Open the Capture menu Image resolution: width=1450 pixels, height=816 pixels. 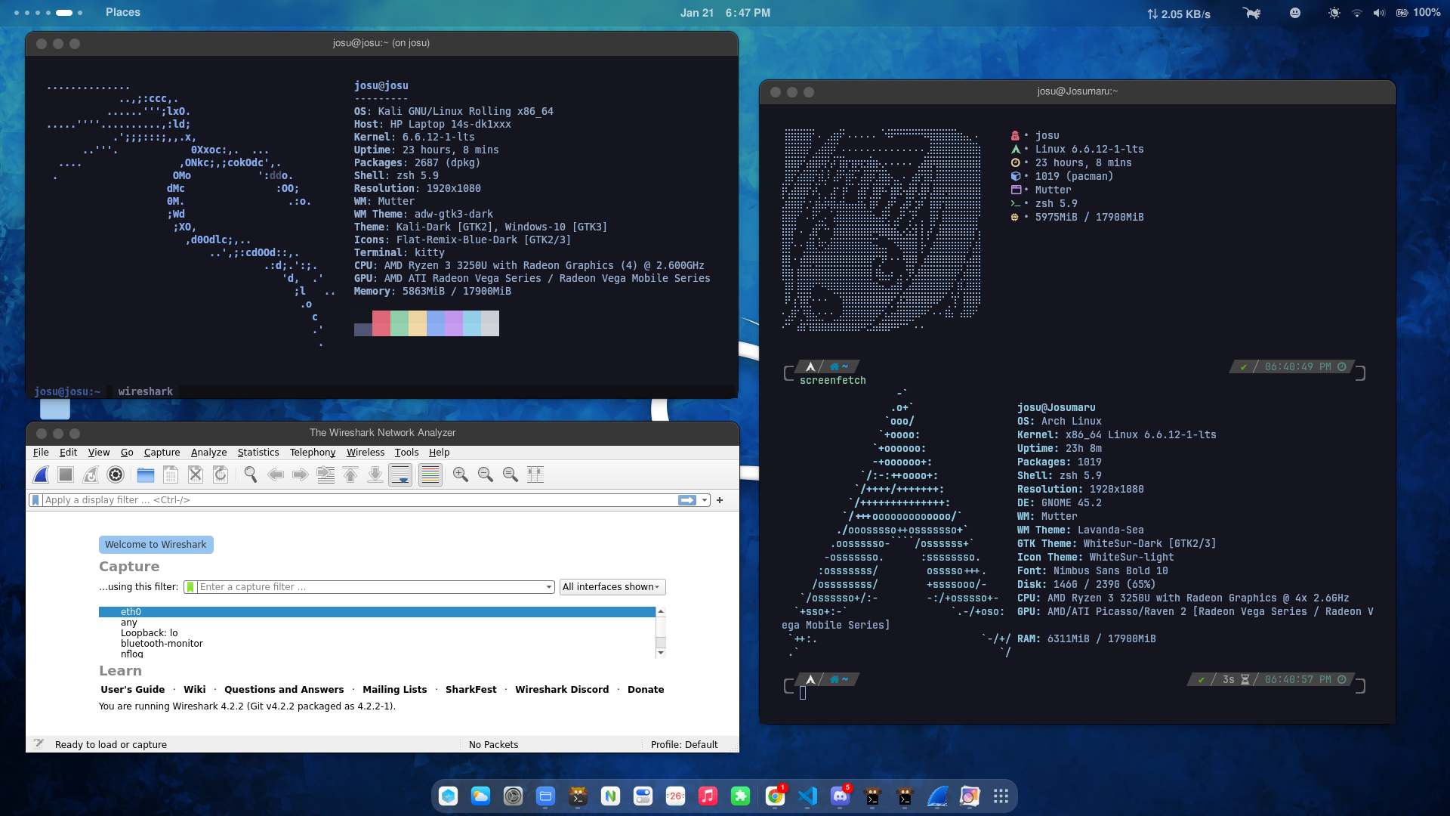click(x=162, y=453)
